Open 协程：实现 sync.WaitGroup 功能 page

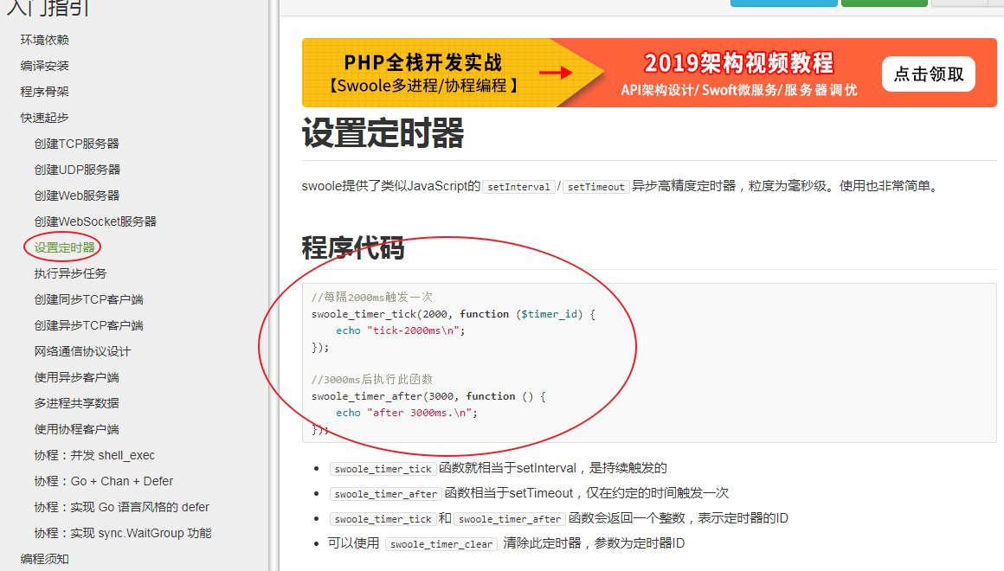click(122, 533)
